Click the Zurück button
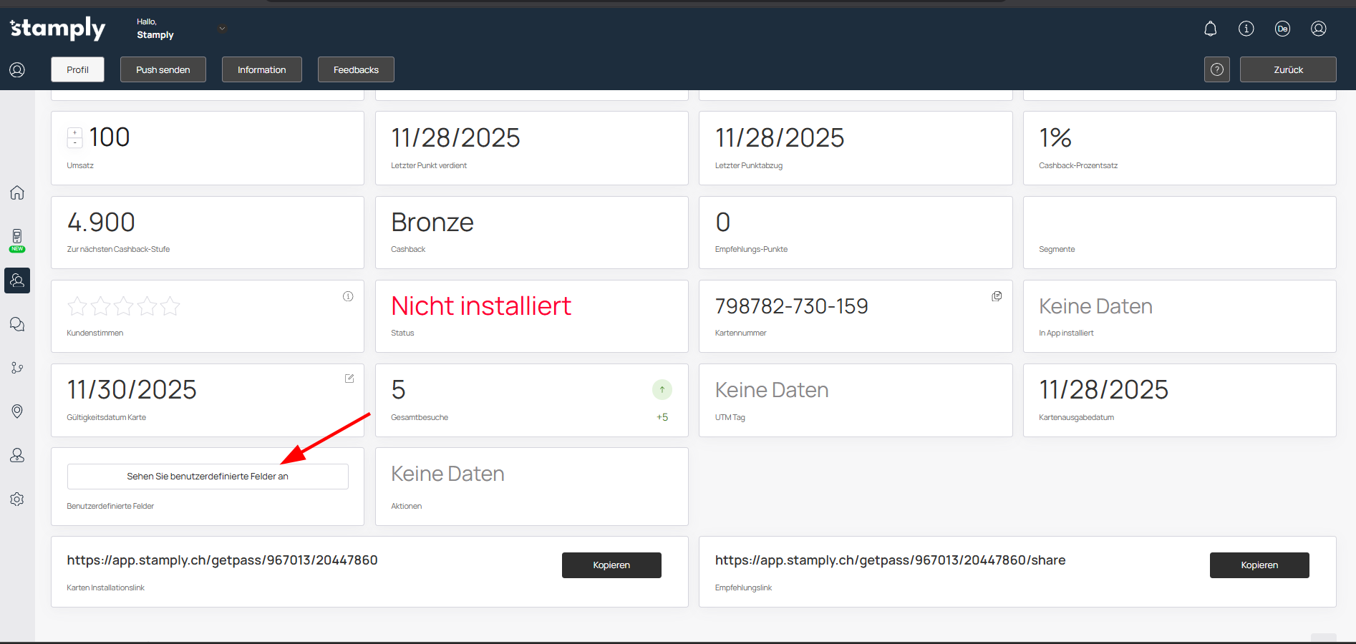Screen dimensions: 1356x644 1287,69
